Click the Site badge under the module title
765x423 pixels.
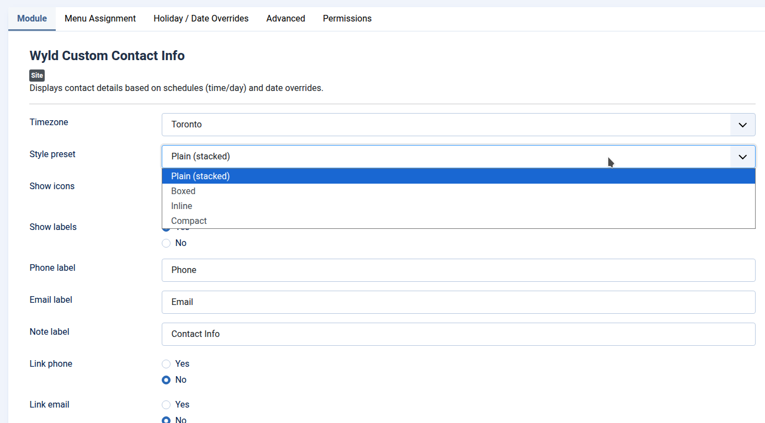click(x=36, y=75)
